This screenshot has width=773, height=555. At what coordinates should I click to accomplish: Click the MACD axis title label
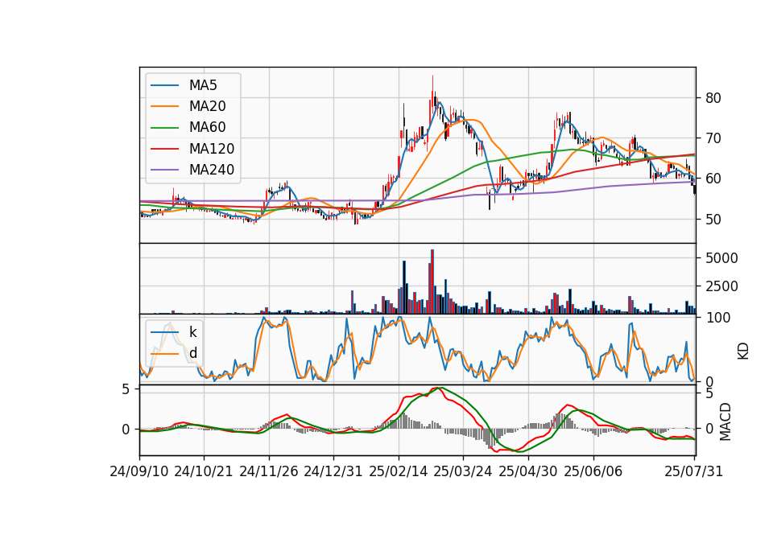tap(725, 422)
